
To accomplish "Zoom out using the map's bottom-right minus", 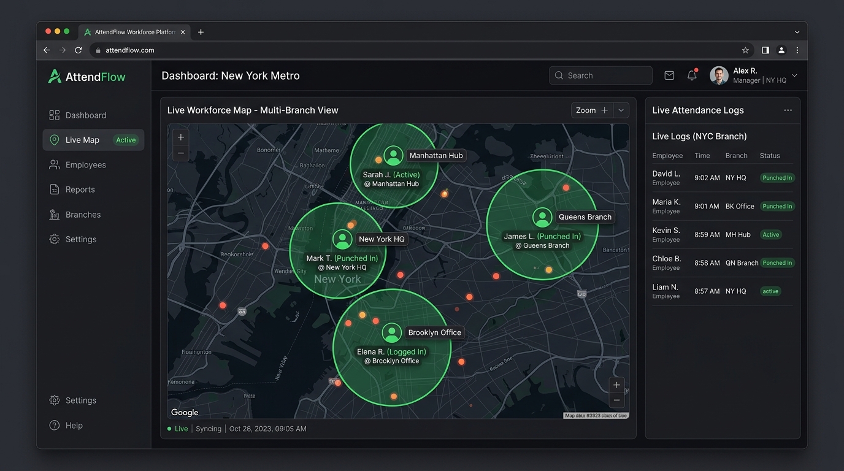I will [x=616, y=400].
